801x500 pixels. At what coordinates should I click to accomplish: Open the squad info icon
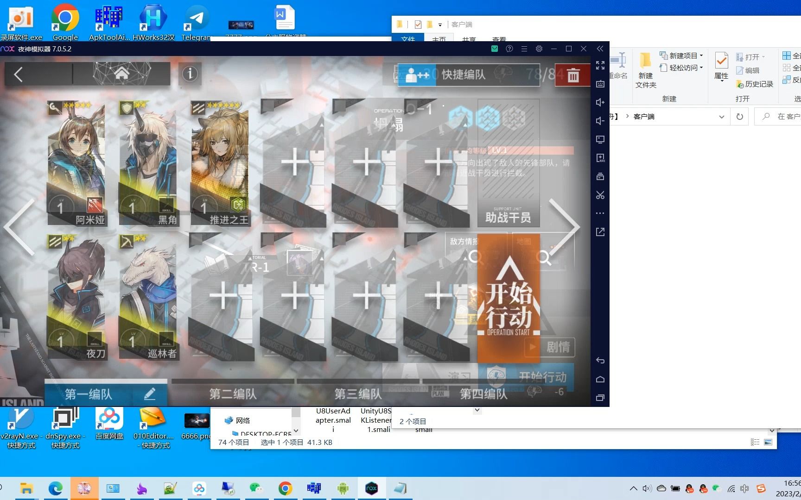(190, 74)
